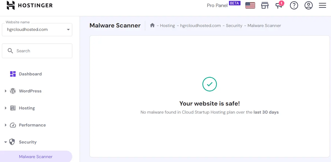Open notifications via the megaphone icon
This screenshot has width=331, height=162.
[279, 6]
